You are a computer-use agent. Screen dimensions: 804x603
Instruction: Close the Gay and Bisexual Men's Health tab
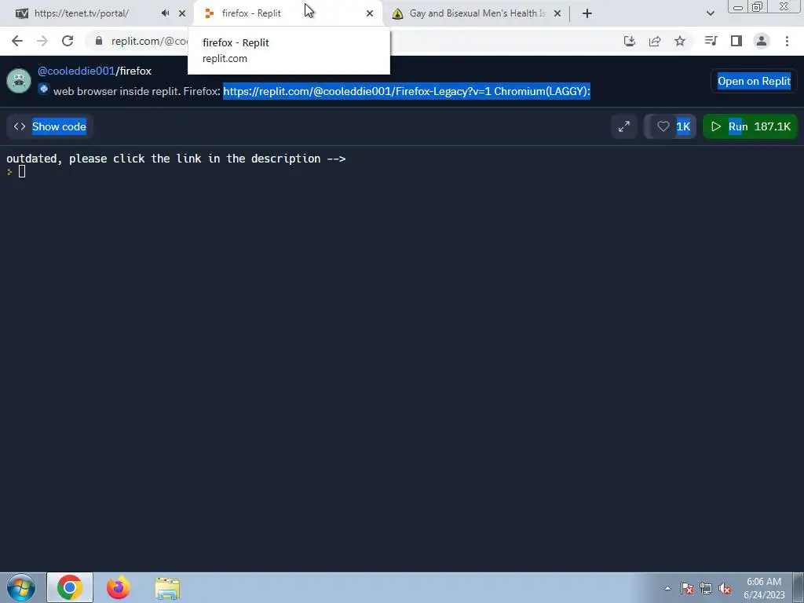pos(557,13)
